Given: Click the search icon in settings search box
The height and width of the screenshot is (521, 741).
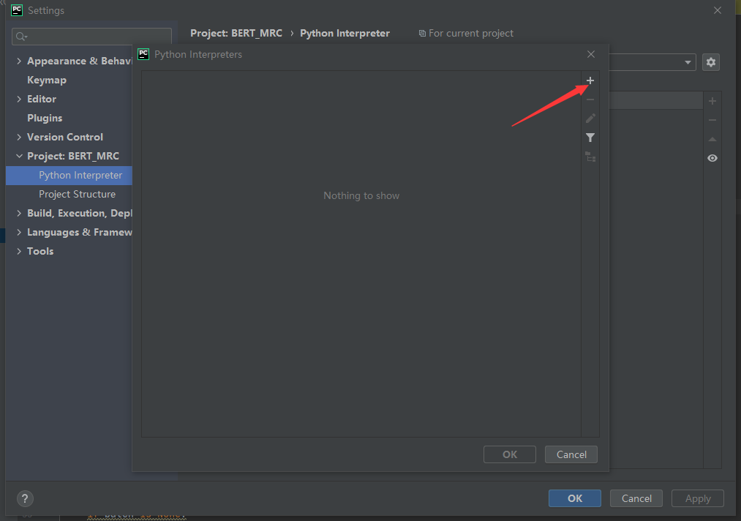Looking at the screenshot, I should 21,37.
